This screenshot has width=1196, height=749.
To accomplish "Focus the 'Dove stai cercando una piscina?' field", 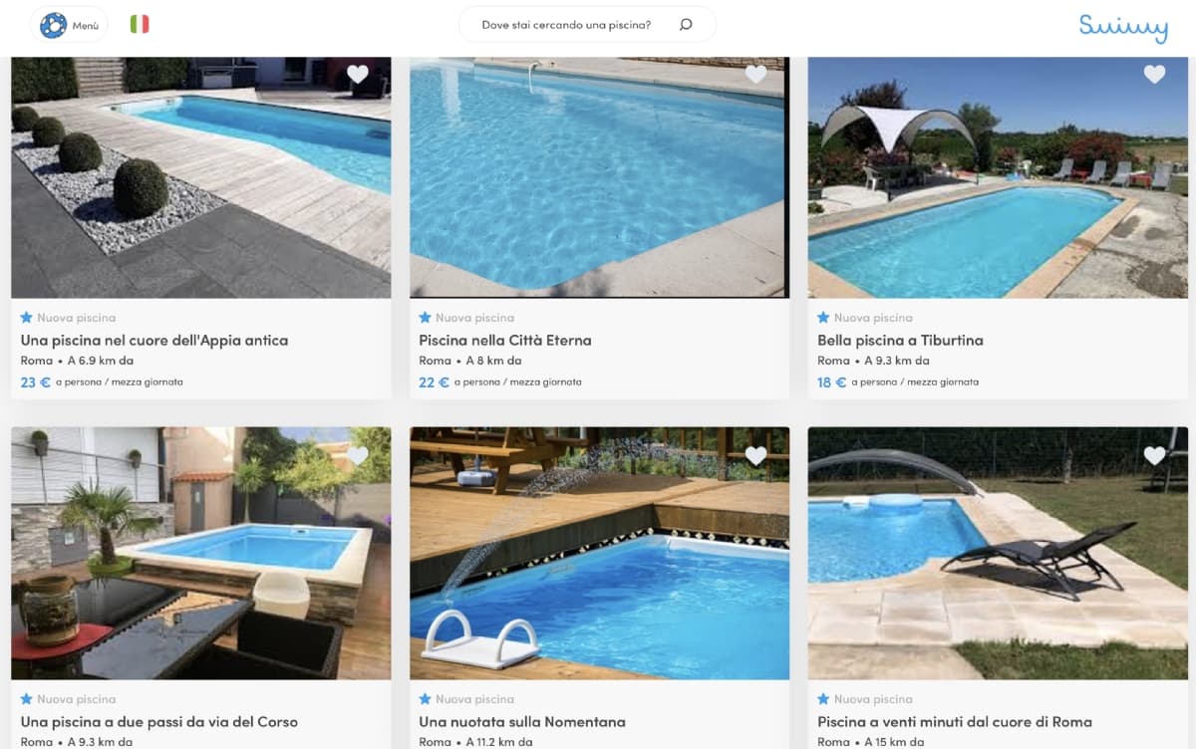I will coord(587,25).
